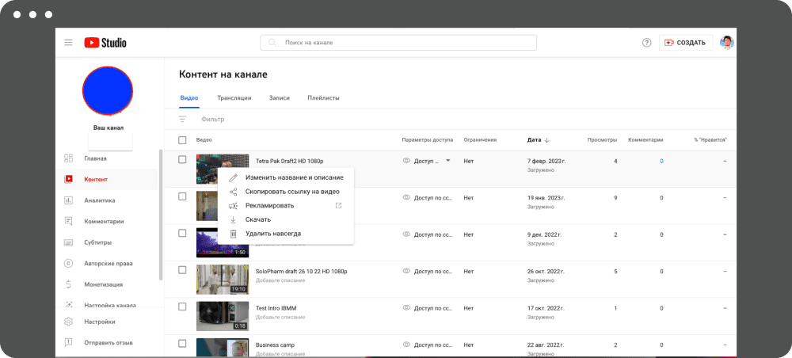Click the Монетизация dollar icon
Screen dimensions: 792x358
(x=69, y=284)
